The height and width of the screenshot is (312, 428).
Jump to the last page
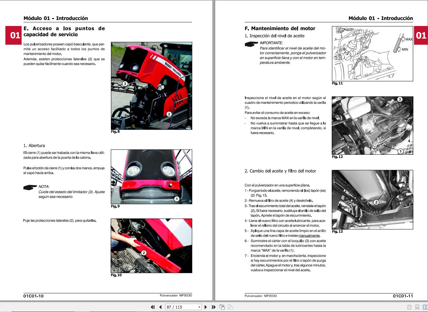pos(214,307)
